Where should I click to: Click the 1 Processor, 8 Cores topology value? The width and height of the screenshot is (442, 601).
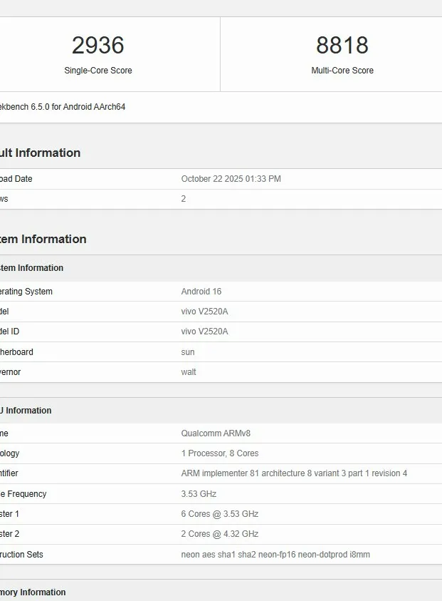[219, 453]
